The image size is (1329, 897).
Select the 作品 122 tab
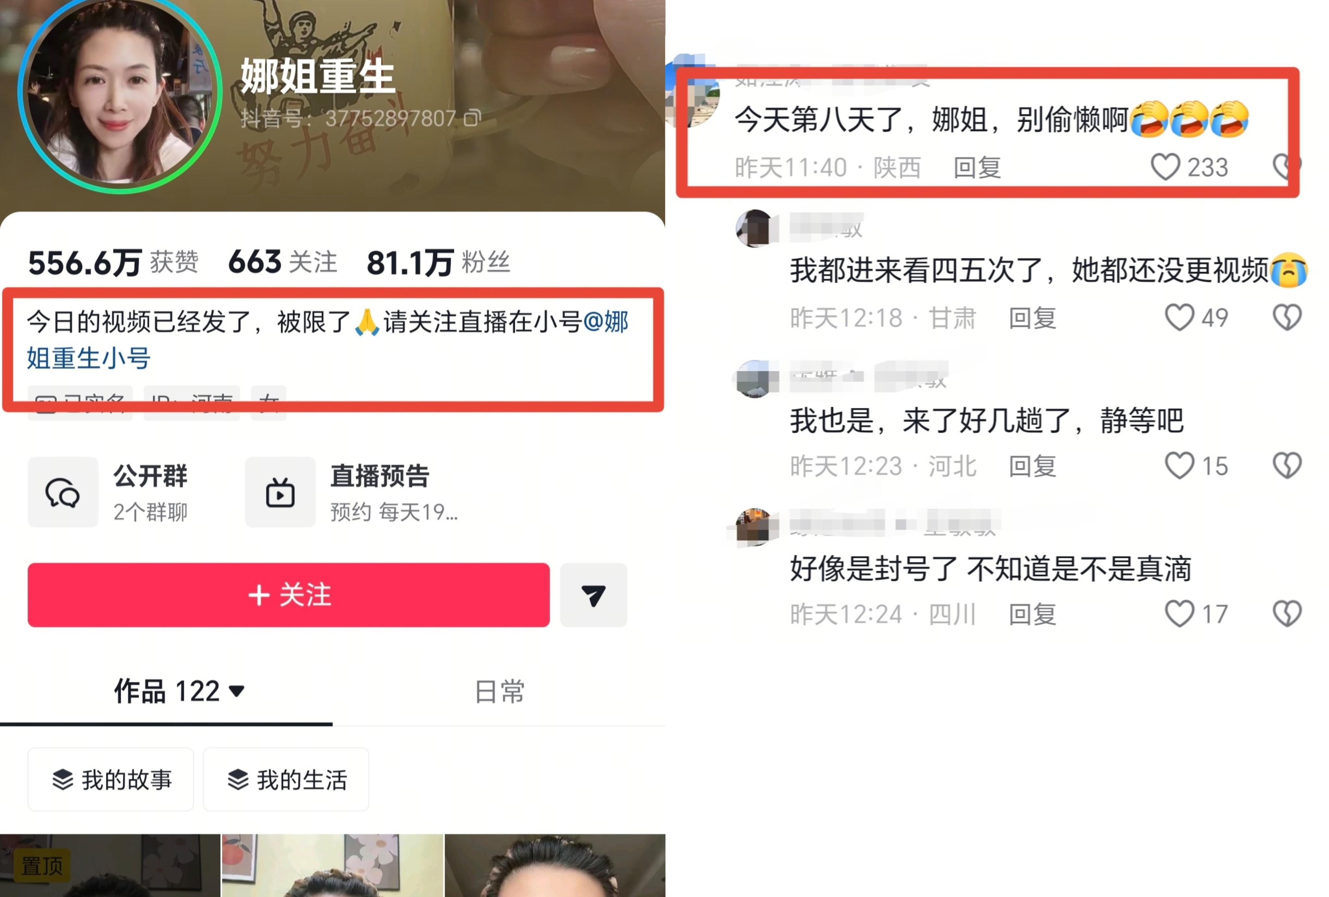point(166,691)
